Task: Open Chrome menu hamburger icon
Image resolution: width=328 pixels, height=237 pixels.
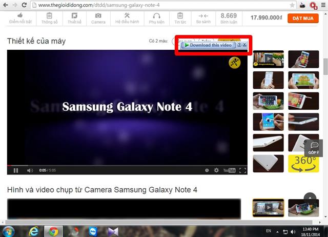Action: click(x=323, y=5)
